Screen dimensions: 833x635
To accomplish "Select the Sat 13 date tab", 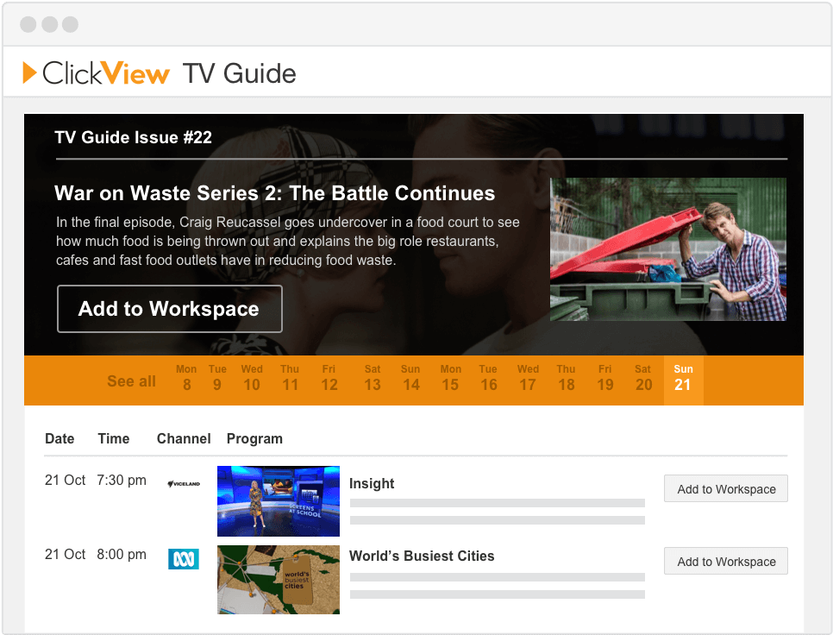I will click(373, 378).
